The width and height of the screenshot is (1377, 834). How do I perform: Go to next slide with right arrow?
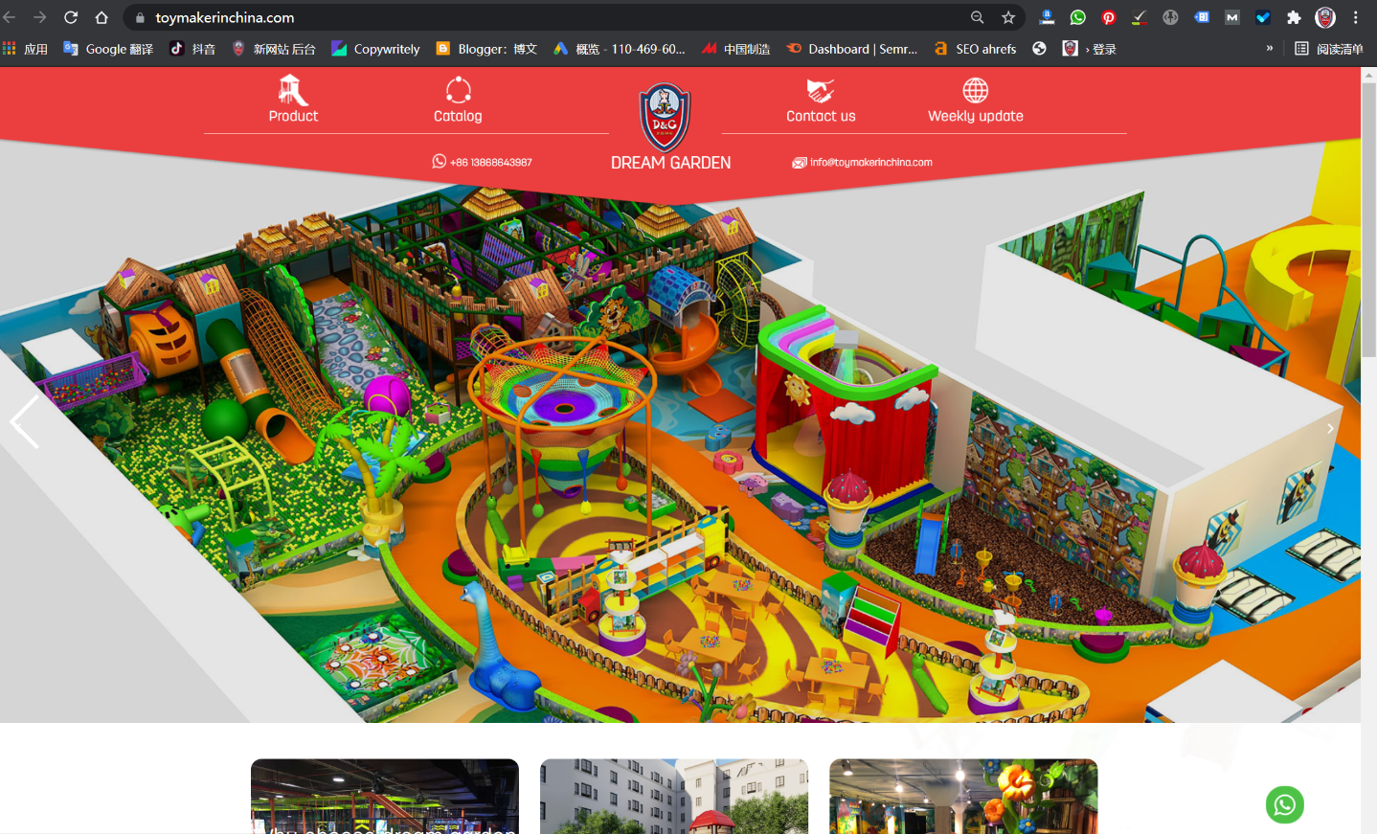(x=1330, y=428)
